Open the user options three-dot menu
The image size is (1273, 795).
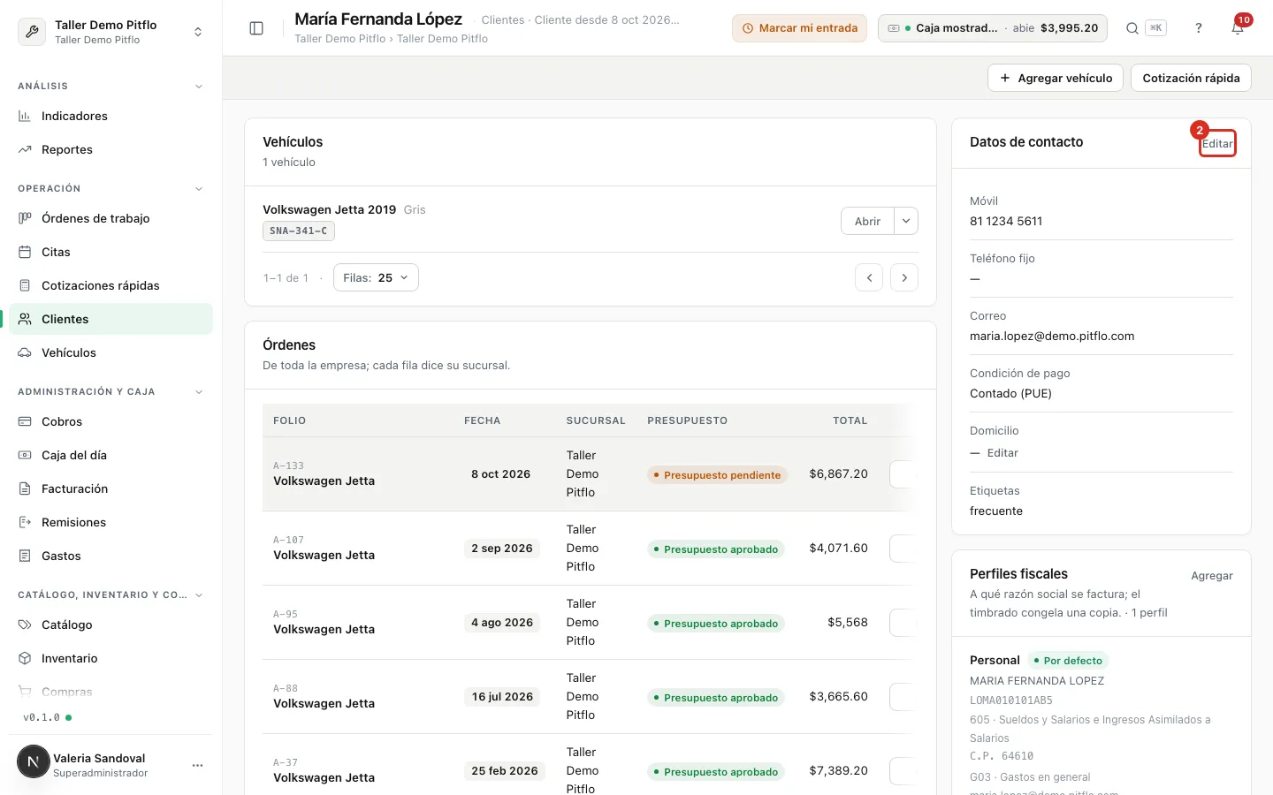click(197, 765)
